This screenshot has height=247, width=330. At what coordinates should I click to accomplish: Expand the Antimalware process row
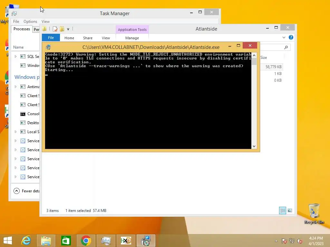(x=15, y=87)
